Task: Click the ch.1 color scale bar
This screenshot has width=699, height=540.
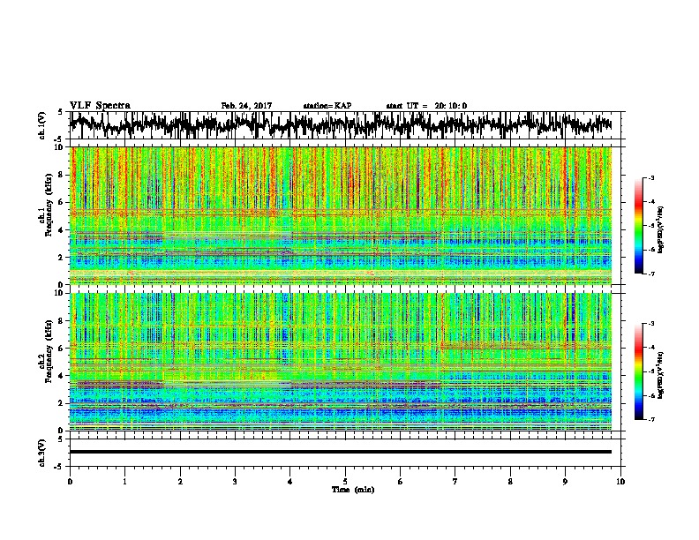Action: coord(638,226)
